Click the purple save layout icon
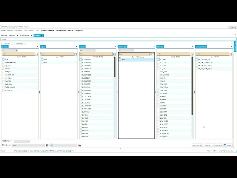Image resolution: width=237 pixels, height=178 pixels. pyautogui.click(x=80, y=145)
